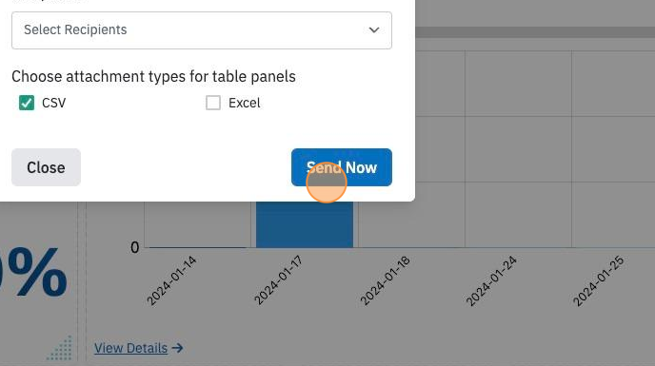Select the blue bar for 2024-01-17
This screenshot has height=366, width=655.
(x=305, y=224)
